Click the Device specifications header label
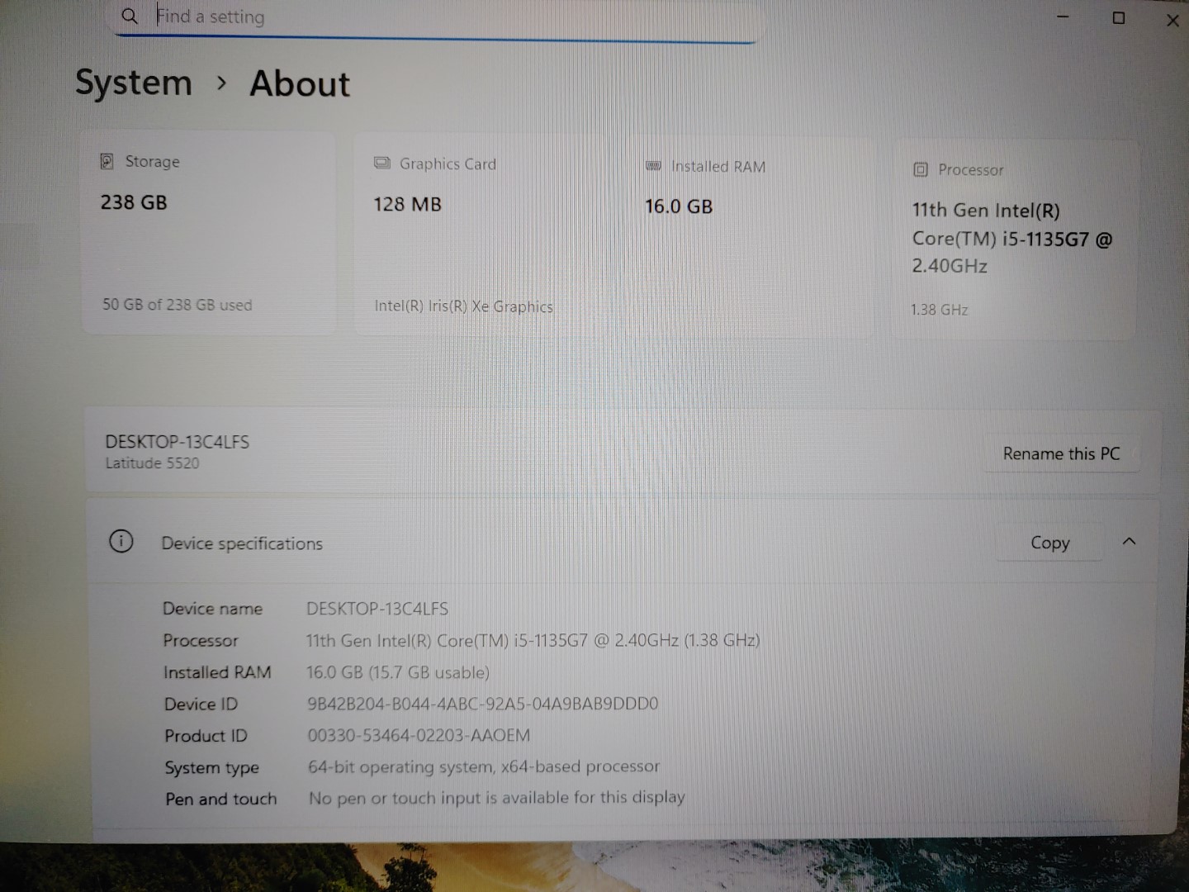This screenshot has height=892, width=1189. (x=242, y=543)
